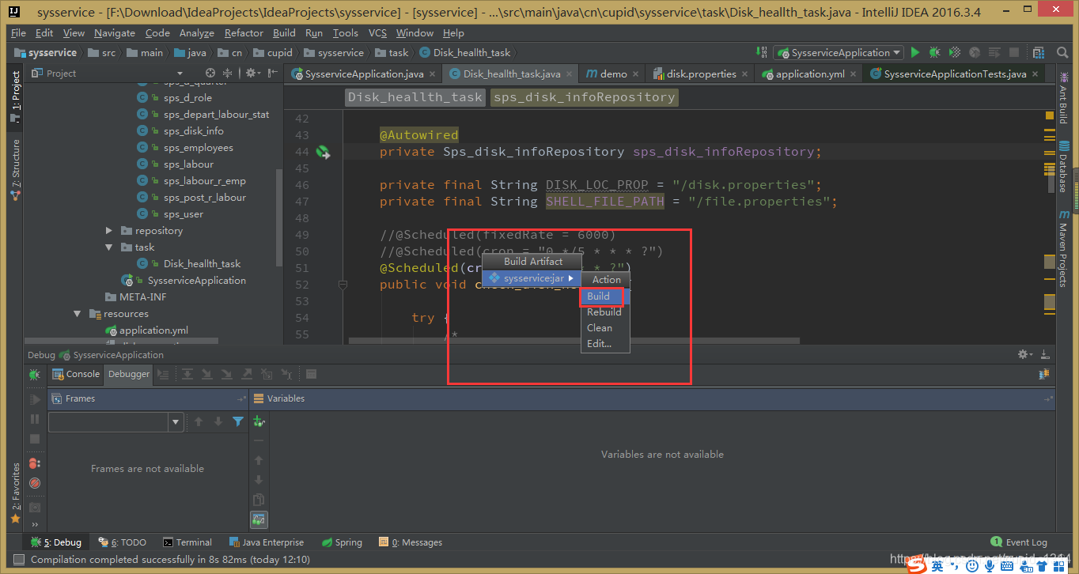Click View Breakpoints red circles icon
This screenshot has width=1079, height=574.
[35, 463]
